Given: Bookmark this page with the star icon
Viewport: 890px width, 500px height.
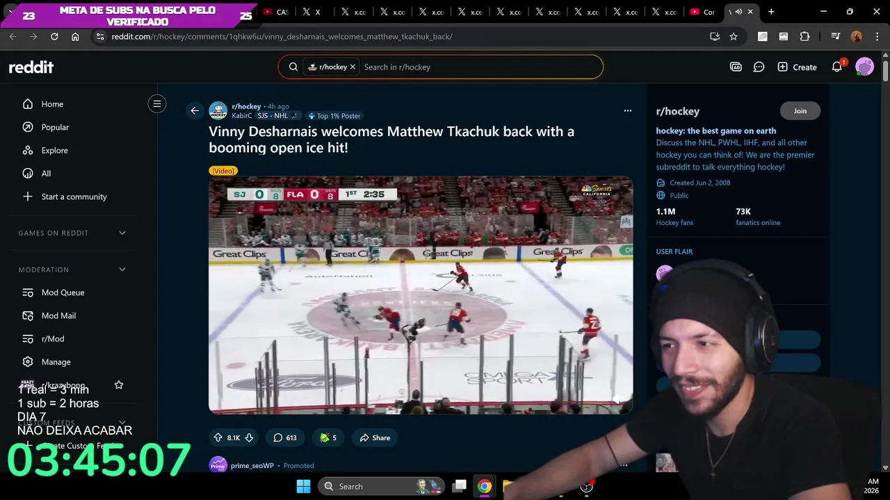Looking at the screenshot, I should [x=734, y=36].
